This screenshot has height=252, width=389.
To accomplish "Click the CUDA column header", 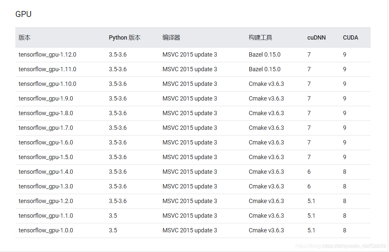I will [350, 38].
